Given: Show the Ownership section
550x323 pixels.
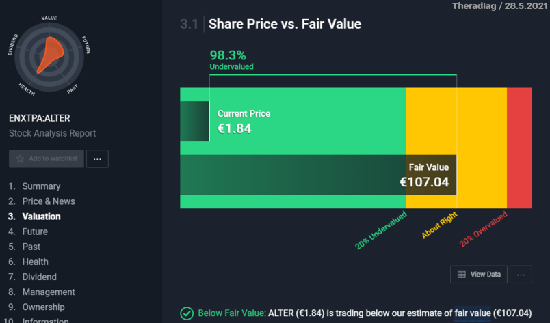Looking at the screenshot, I should (43, 307).
